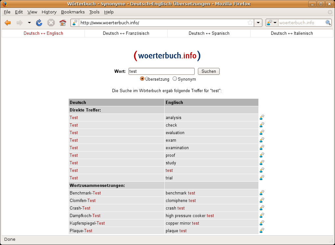Open the Edit menu
This screenshot has width=335, height=245.
click(19, 12)
